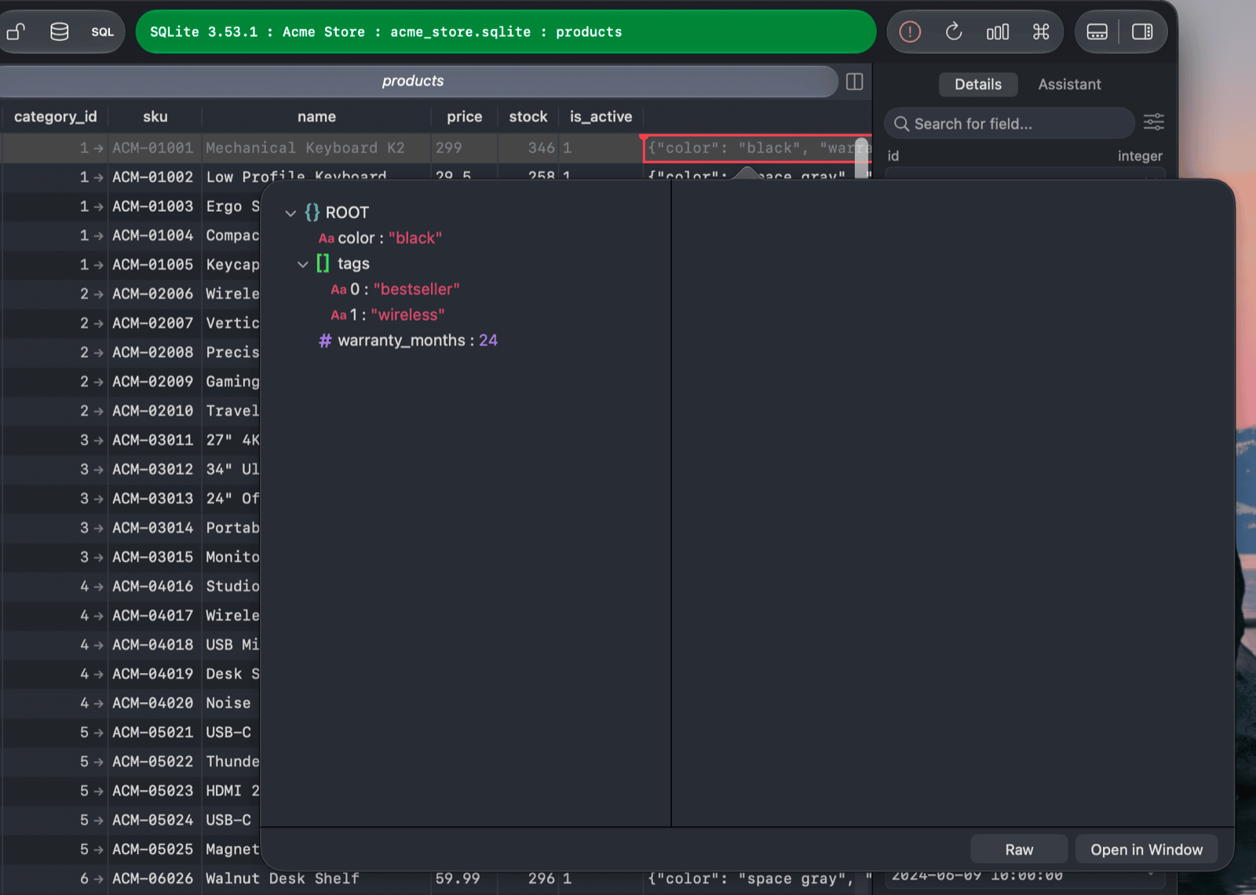Click the lock icon in the toolbar
Screen dimensions: 1256x895
point(16,31)
